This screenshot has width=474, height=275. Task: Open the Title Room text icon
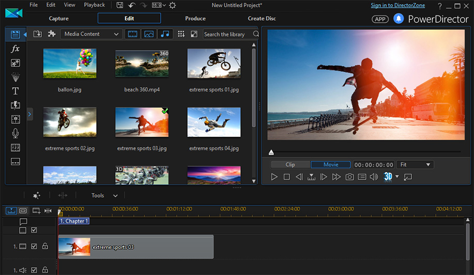[16, 91]
